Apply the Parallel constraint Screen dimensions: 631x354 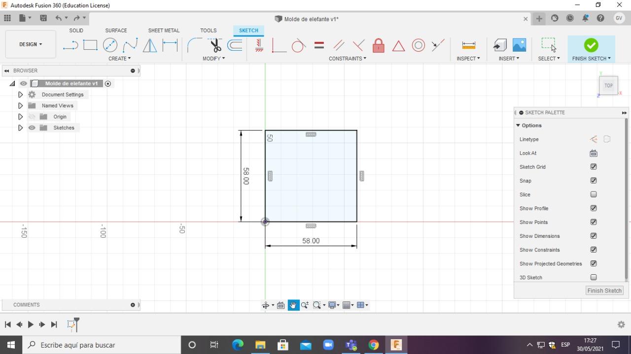pos(339,45)
